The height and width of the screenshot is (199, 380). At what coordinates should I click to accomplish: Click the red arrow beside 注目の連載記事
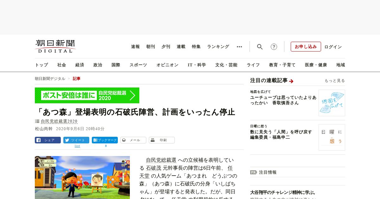tap(291, 81)
